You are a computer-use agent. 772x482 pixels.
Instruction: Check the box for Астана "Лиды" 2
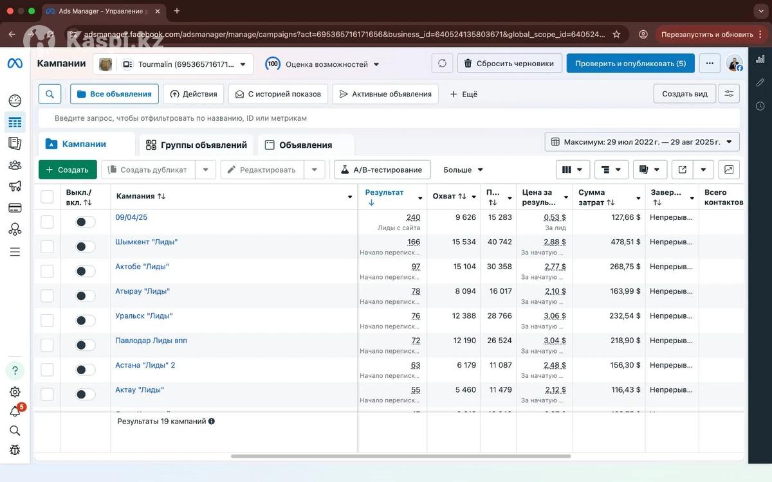click(47, 370)
